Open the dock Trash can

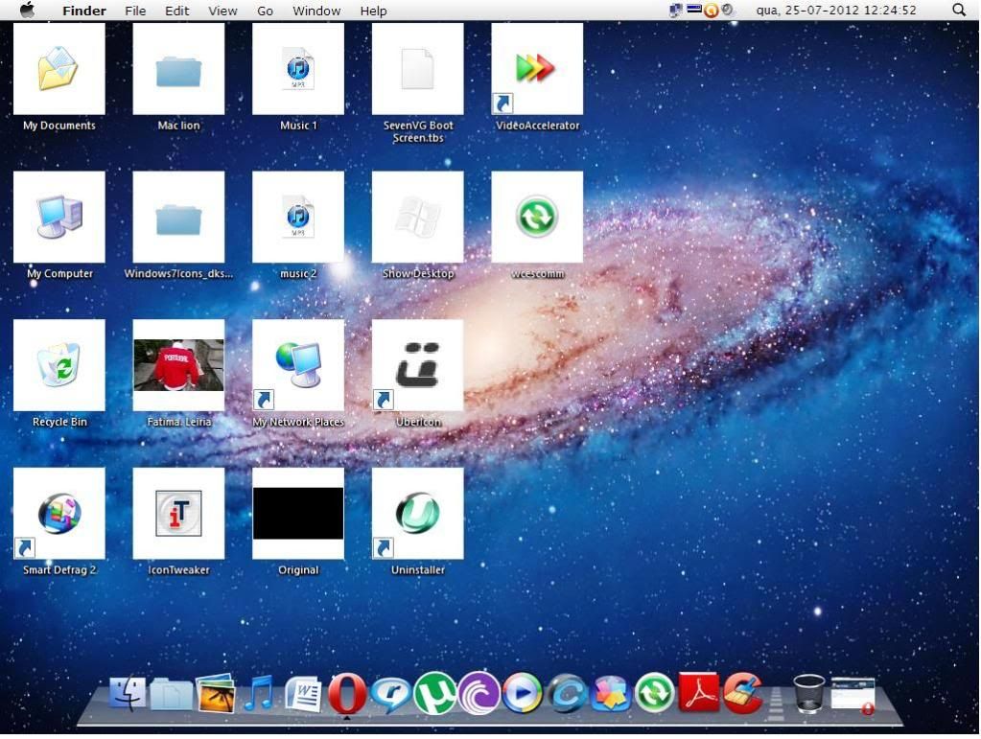click(x=808, y=693)
